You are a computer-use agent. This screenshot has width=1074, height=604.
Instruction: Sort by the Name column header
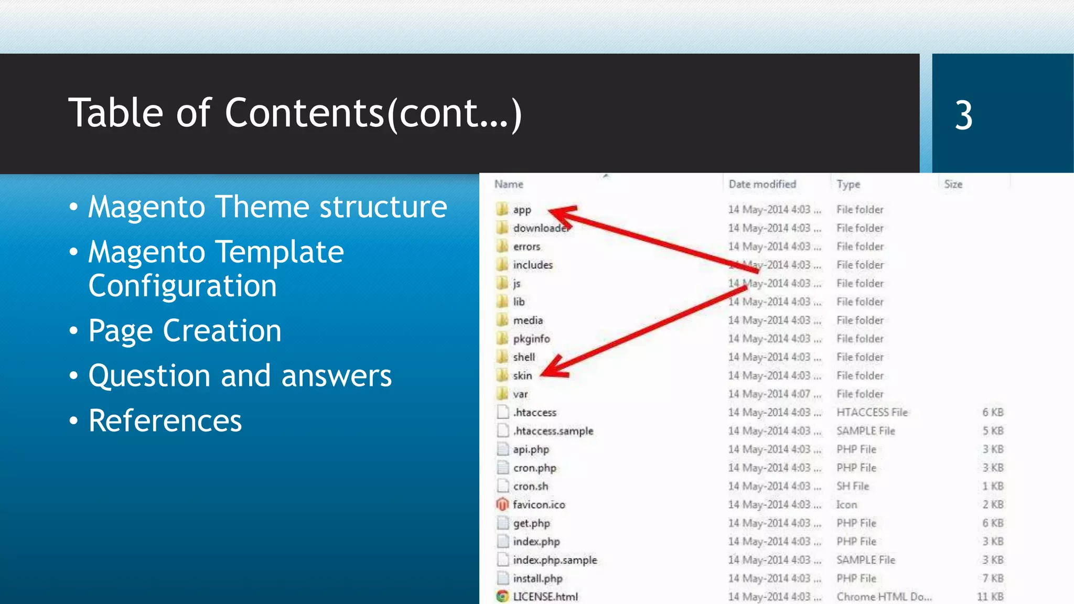tap(509, 184)
